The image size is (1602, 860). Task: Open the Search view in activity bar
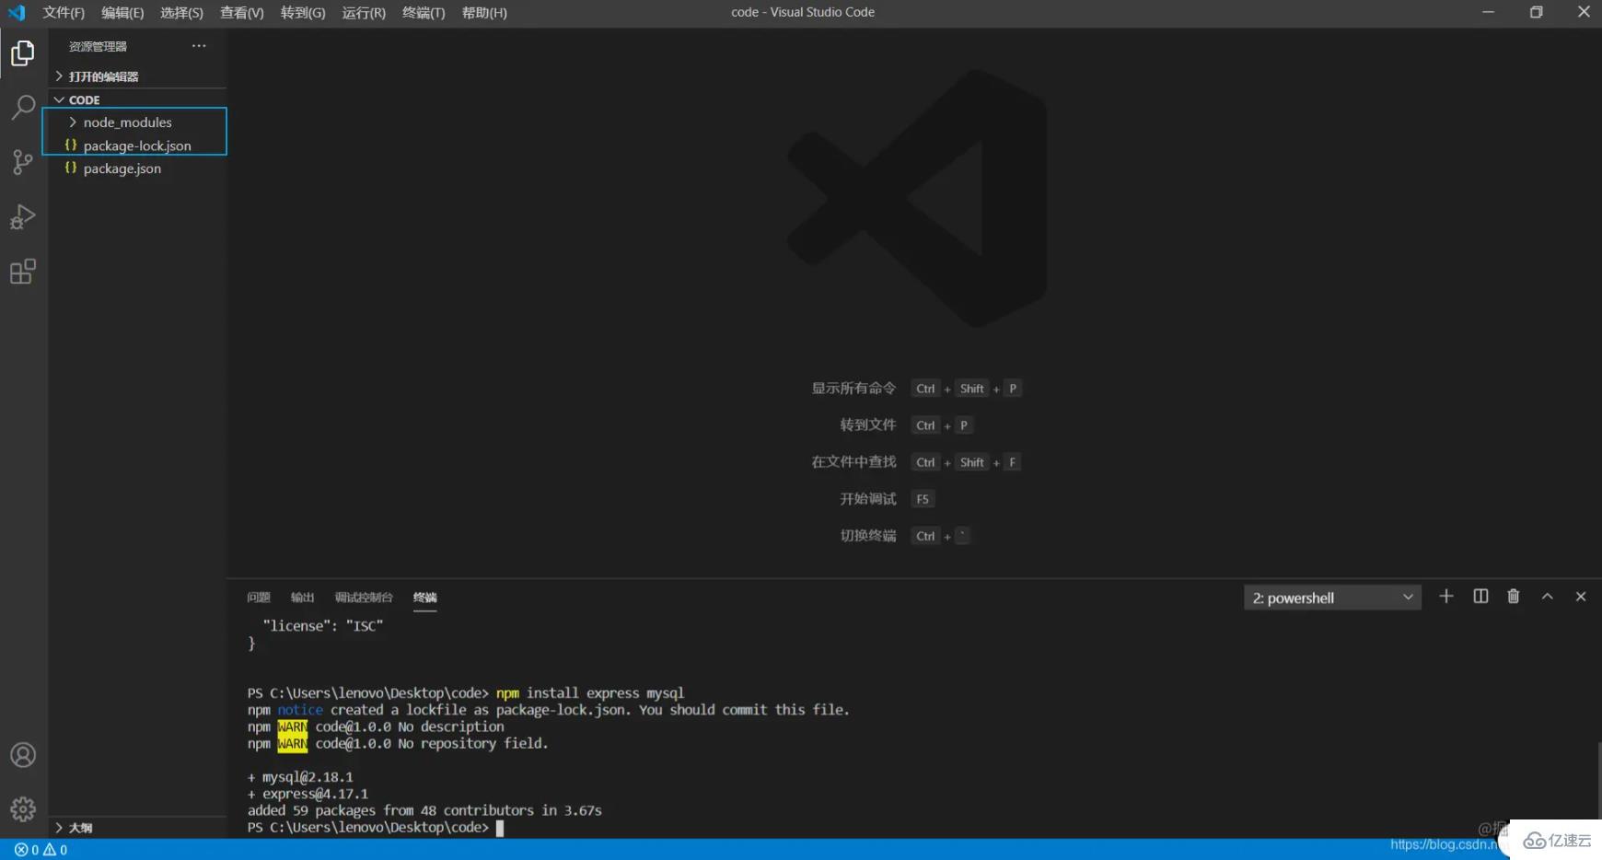tap(23, 108)
